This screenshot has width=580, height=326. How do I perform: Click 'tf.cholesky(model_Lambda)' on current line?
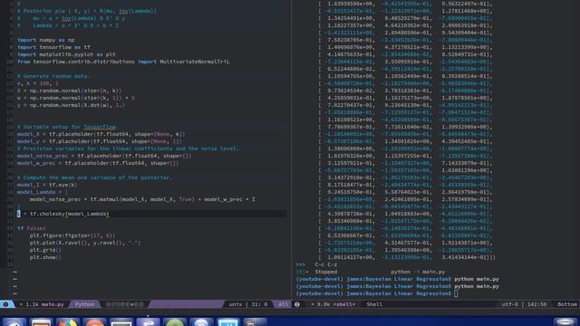coord(69,214)
